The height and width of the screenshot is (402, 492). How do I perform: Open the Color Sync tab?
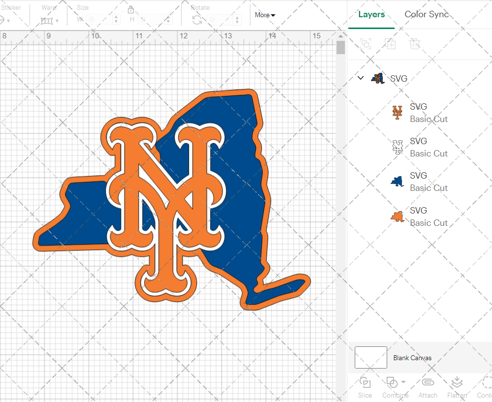point(427,14)
